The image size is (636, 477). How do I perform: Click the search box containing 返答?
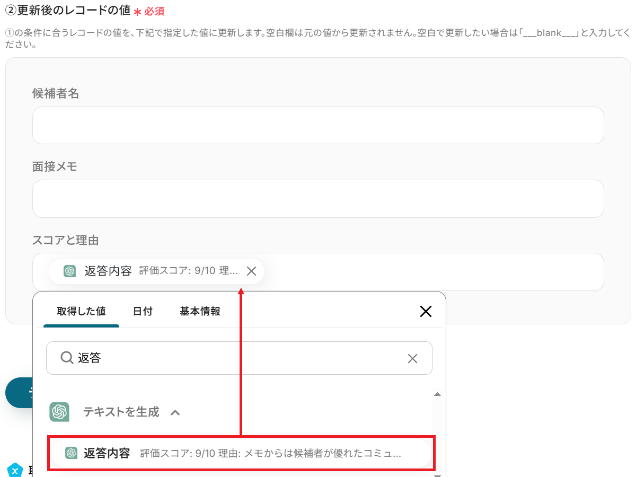(x=239, y=358)
